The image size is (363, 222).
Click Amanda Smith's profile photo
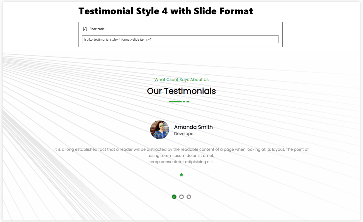(x=160, y=130)
